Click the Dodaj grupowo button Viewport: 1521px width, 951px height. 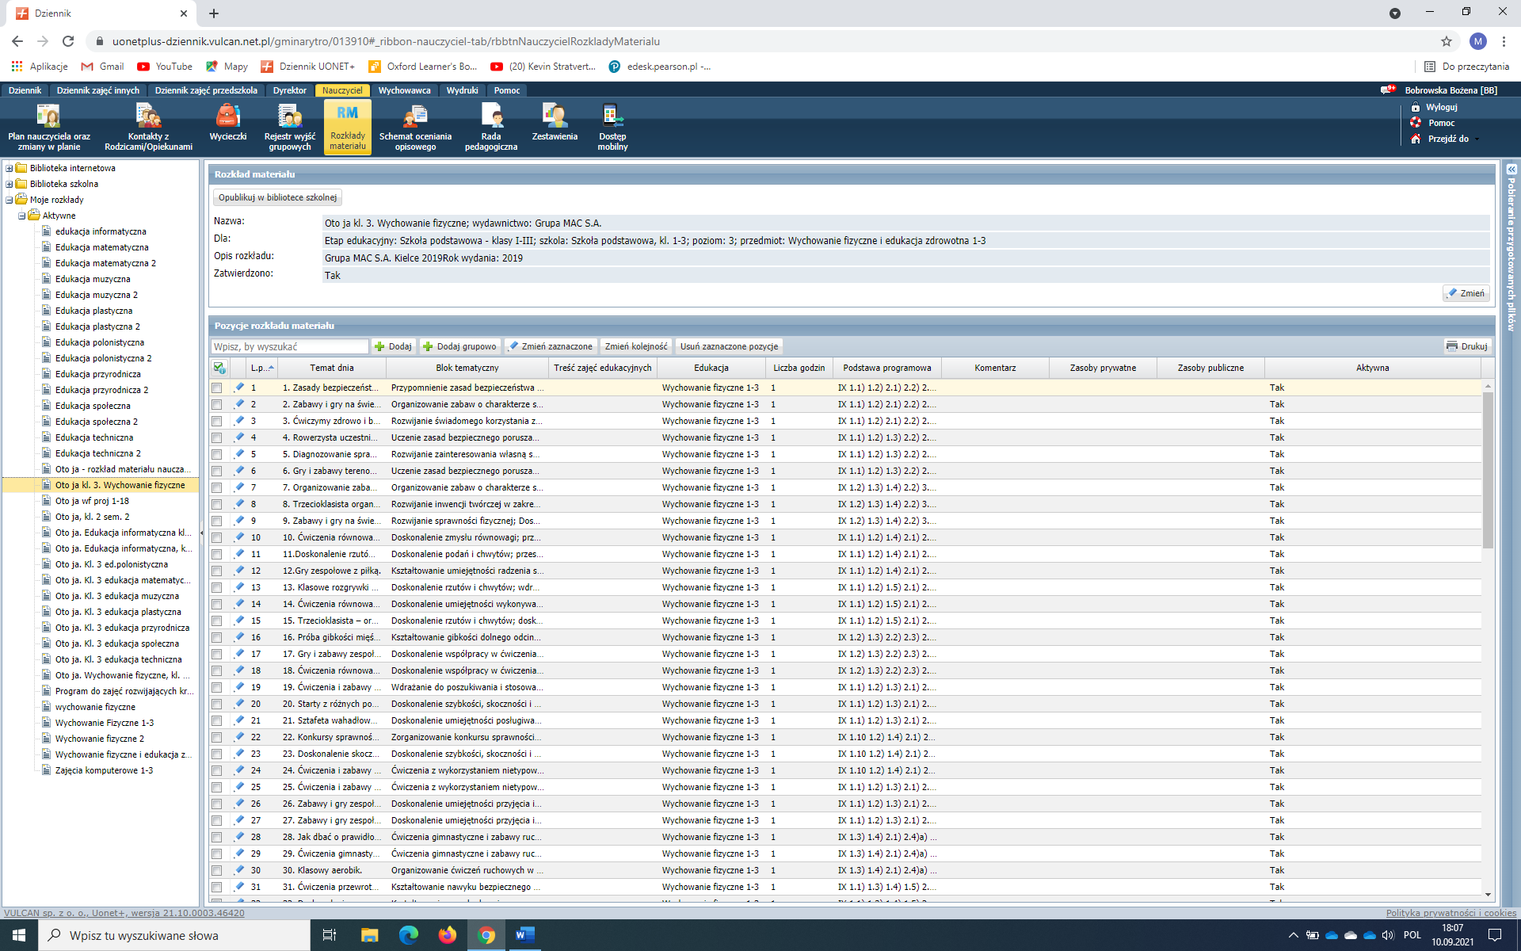coord(459,346)
